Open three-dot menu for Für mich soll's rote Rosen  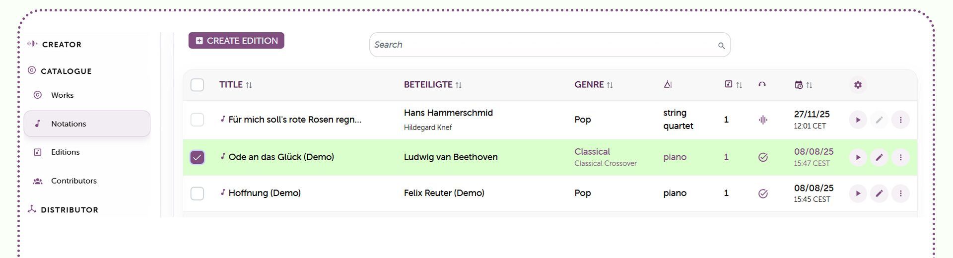900,120
